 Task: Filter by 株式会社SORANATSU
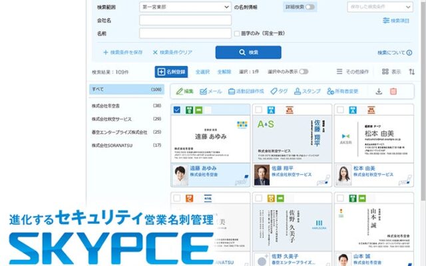(x=126, y=146)
